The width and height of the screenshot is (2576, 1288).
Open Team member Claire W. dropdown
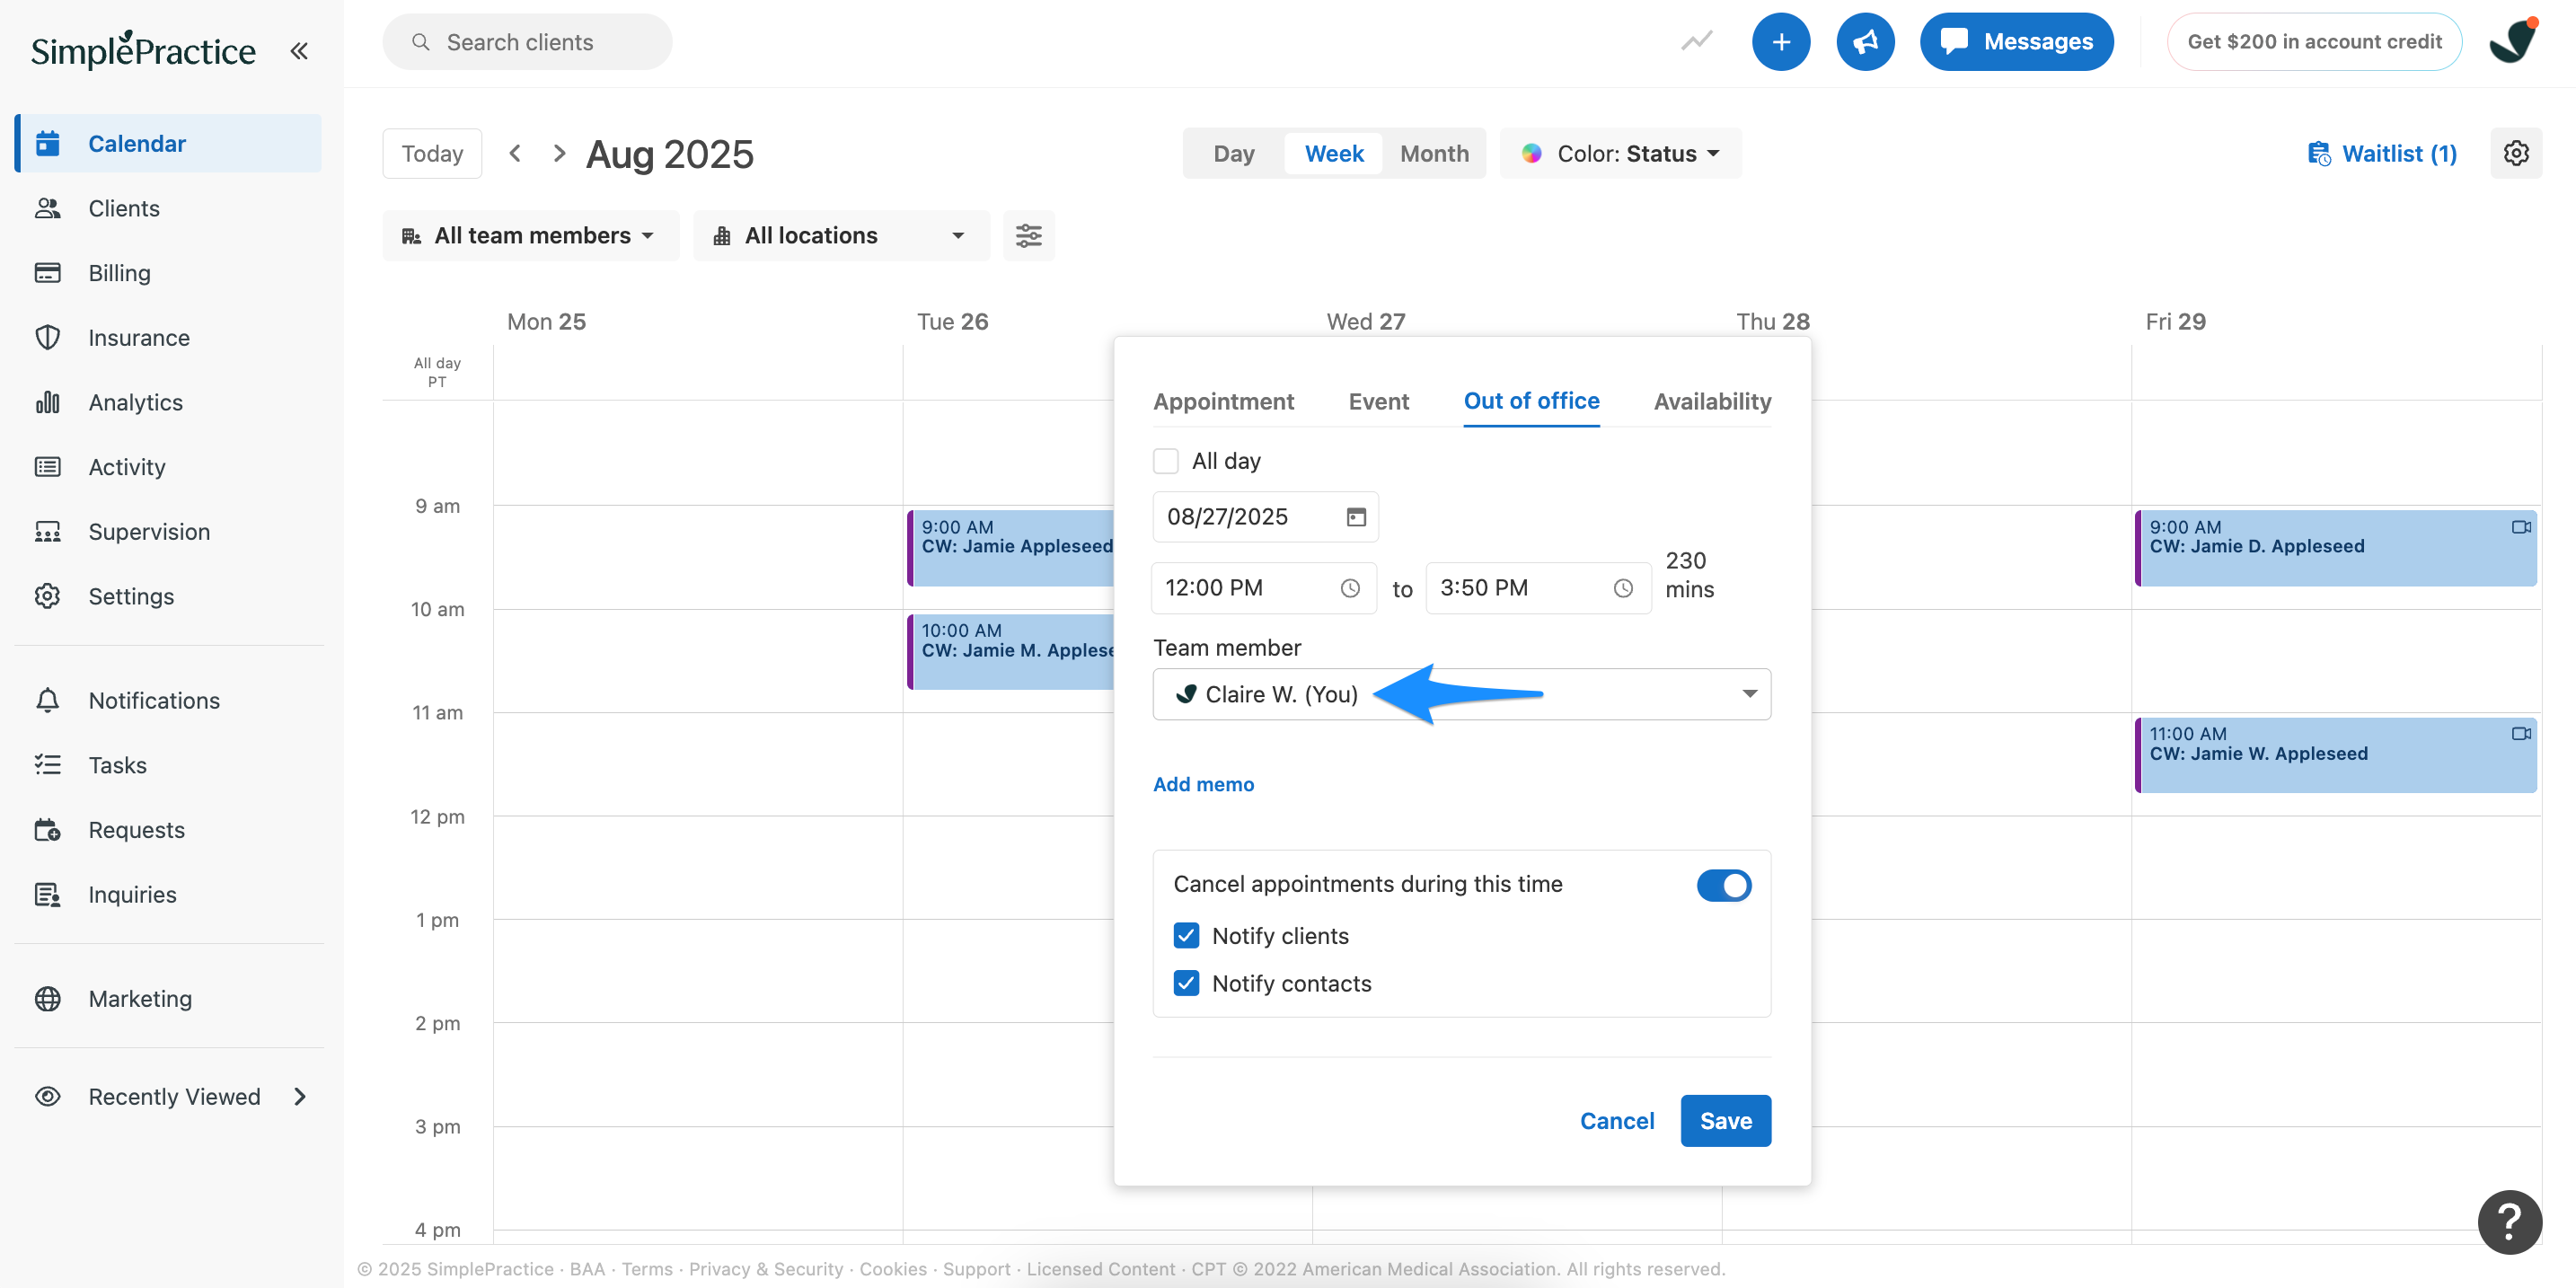coord(1461,694)
